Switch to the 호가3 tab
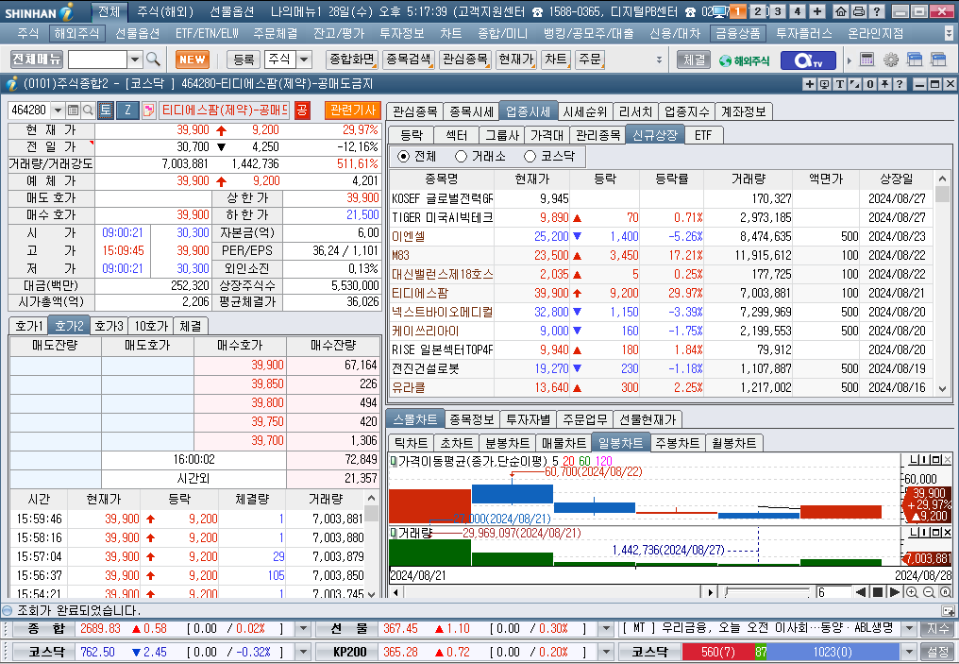Viewport: 959px width, 664px height. coord(109,326)
